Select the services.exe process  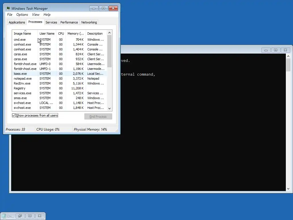click(60, 93)
